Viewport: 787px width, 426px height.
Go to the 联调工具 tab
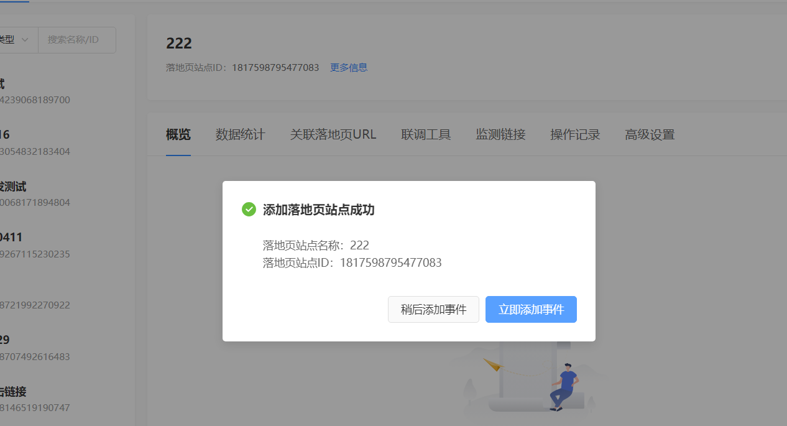(x=426, y=134)
